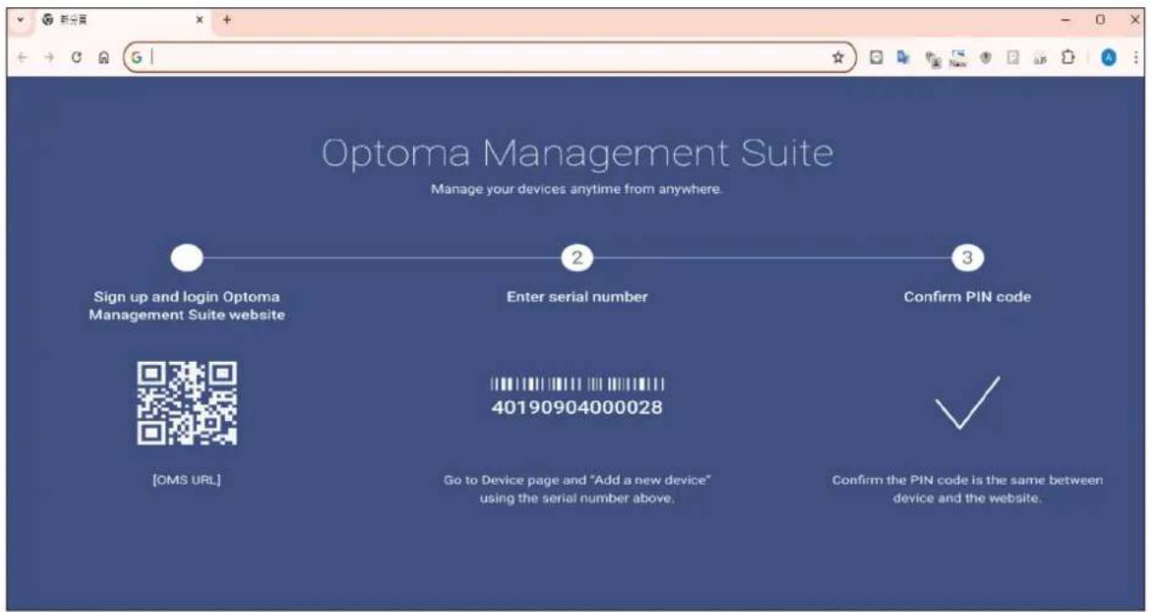Bookmark this page with the star
Viewport: 1151px width, 612px height.
(837, 56)
